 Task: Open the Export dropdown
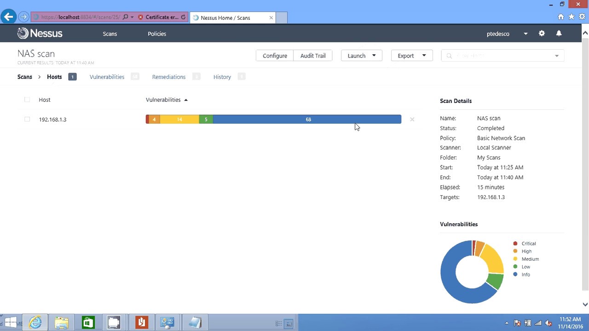tap(412, 56)
